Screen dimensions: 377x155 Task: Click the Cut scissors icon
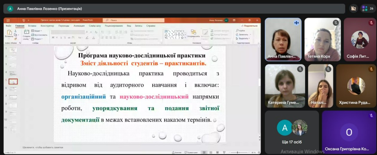click(x=16, y=30)
